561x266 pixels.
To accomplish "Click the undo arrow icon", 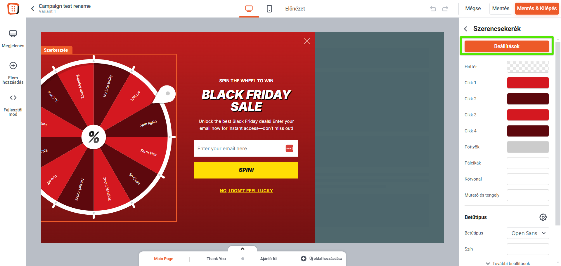I will 433,9.
